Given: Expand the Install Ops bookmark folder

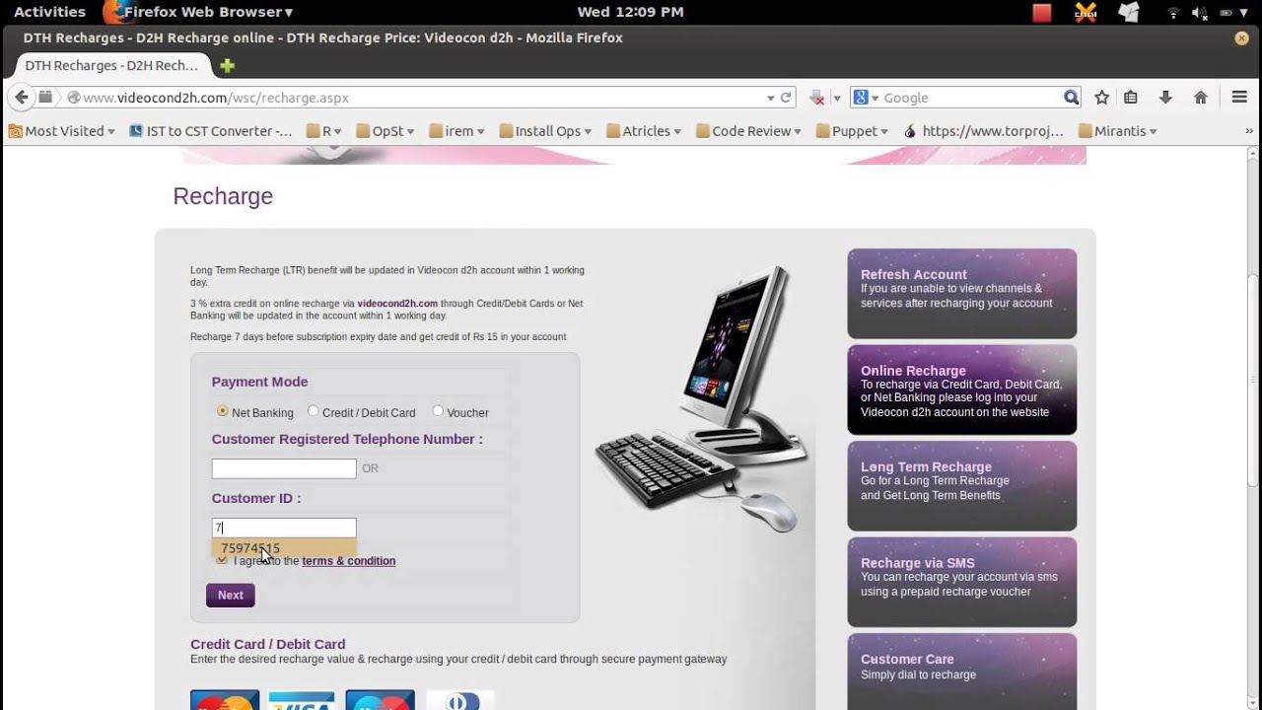Looking at the screenshot, I should (545, 131).
